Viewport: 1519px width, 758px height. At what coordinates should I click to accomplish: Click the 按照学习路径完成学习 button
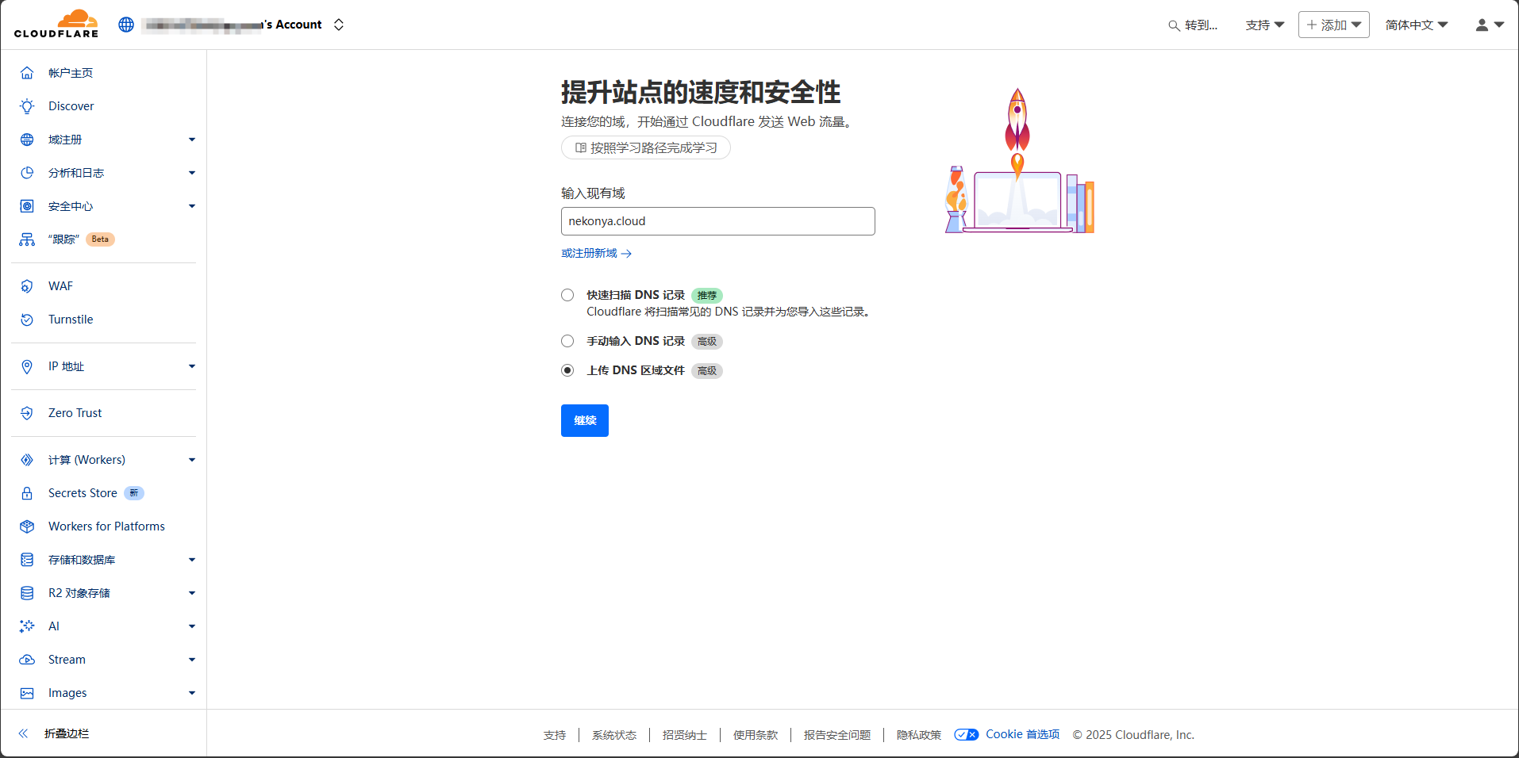pyautogui.click(x=646, y=147)
